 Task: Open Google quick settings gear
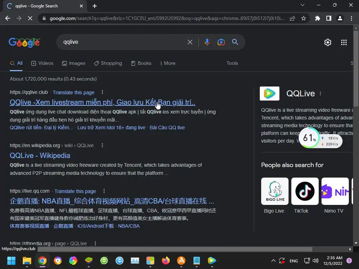pos(328,42)
